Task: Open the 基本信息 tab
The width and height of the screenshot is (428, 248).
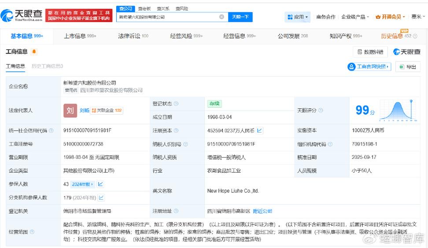Action: pyautogui.click(x=27, y=36)
